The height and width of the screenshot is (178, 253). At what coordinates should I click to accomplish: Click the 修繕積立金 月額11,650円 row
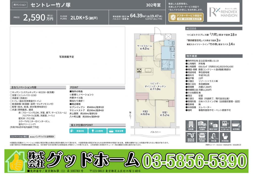point(198,90)
